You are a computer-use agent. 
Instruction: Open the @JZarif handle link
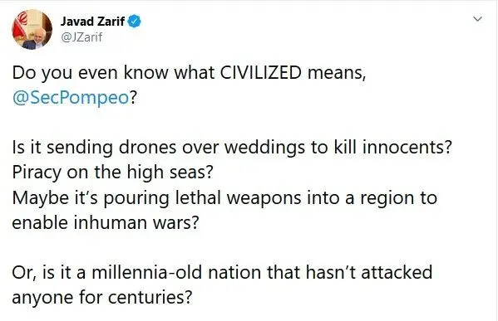tap(81, 37)
